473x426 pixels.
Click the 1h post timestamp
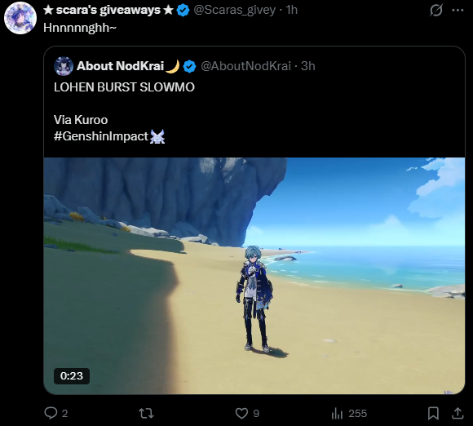point(292,10)
